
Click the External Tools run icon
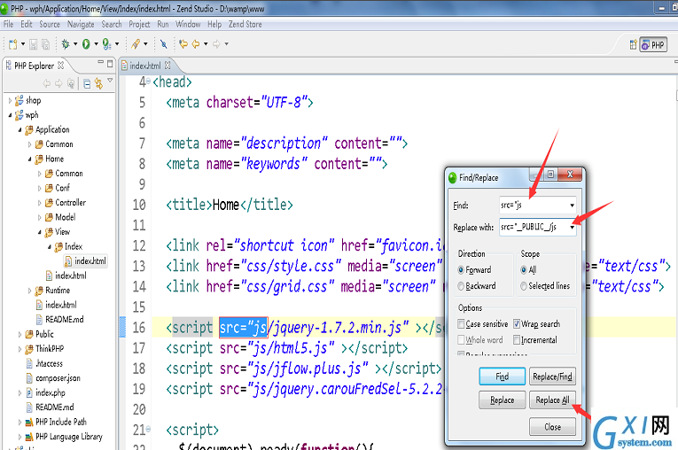106,44
